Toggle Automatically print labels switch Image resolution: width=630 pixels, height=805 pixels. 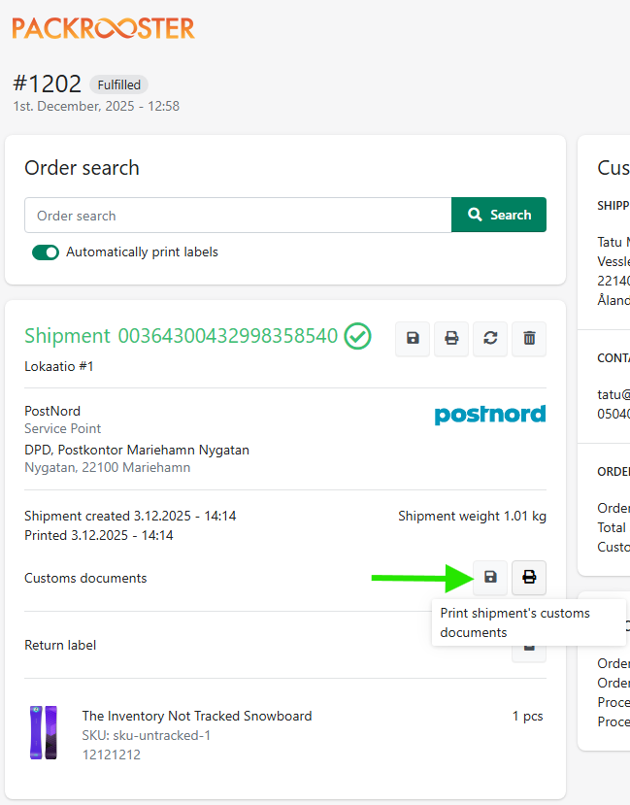[x=46, y=252]
